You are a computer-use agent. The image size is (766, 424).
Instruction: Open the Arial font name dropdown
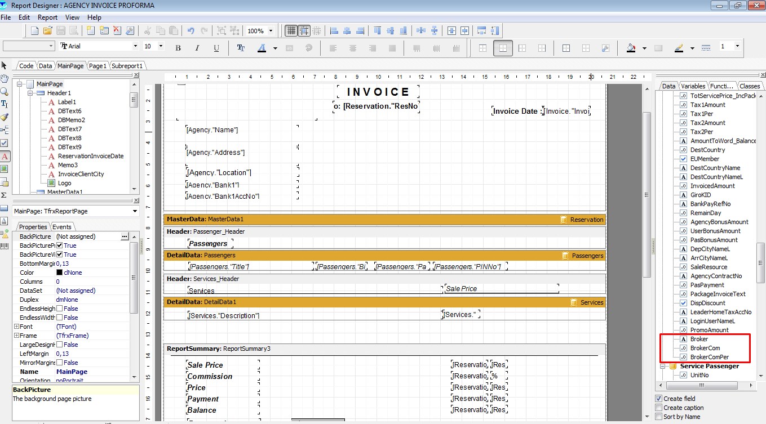point(135,46)
